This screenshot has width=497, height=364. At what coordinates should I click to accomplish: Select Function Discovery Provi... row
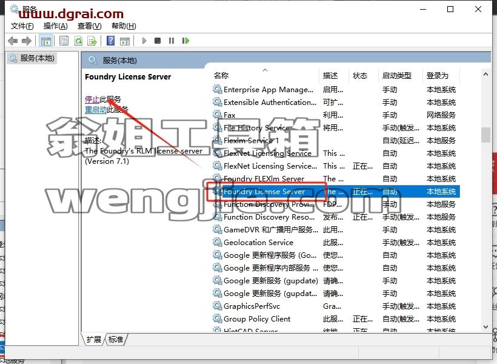point(336,204)
